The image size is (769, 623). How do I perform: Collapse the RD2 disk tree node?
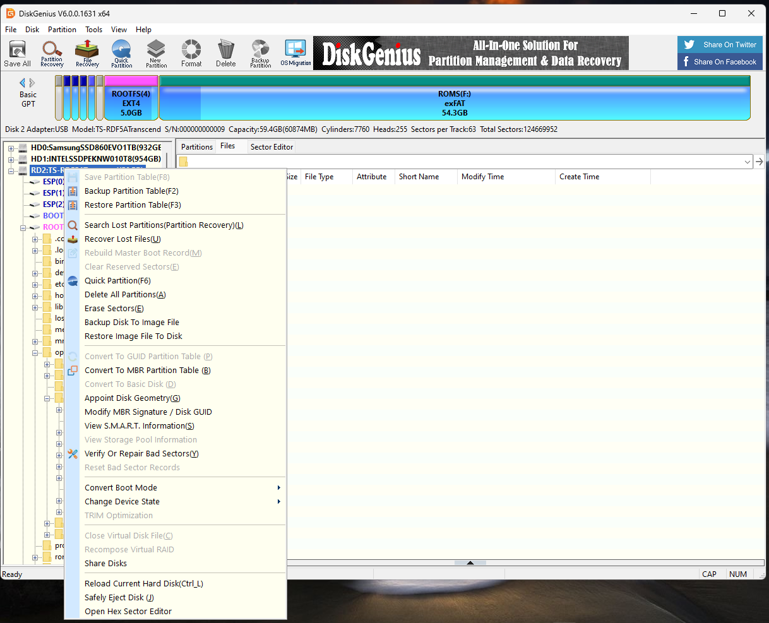pyautogui.click(x=11, y=170)
